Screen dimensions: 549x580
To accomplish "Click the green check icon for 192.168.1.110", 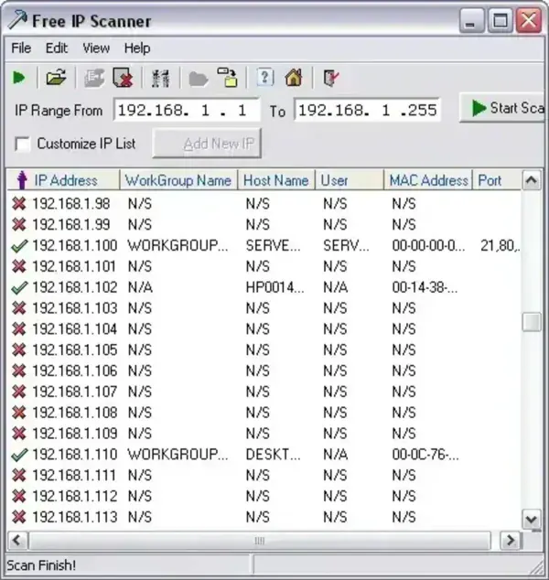I will point(19,455).
